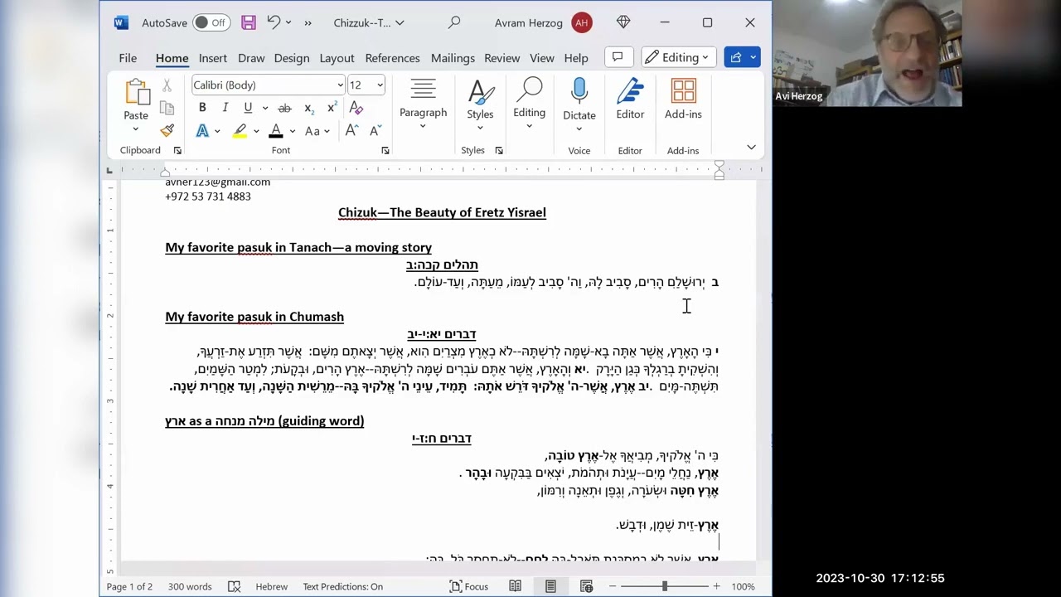Open the Editing mode dropdown
Screen dimensions: 1061x597
point(679,57)
